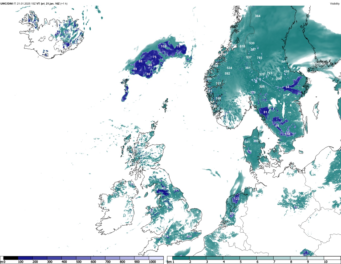Screen dimensions: 341x264
Task: Click the 1–2 km dark teal swatch
Action: coord(181,258)
